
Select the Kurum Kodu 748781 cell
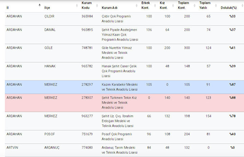pos(87,48)
